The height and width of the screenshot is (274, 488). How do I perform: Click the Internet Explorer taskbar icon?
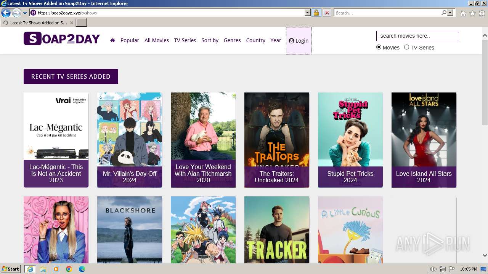point(30,269)
